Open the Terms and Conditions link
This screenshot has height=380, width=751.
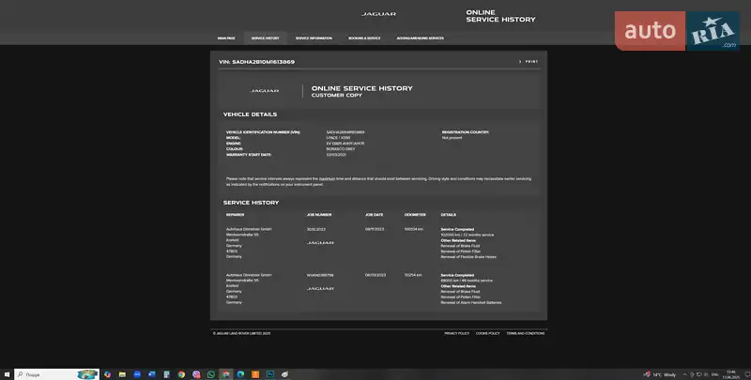[x=526, y=333]
